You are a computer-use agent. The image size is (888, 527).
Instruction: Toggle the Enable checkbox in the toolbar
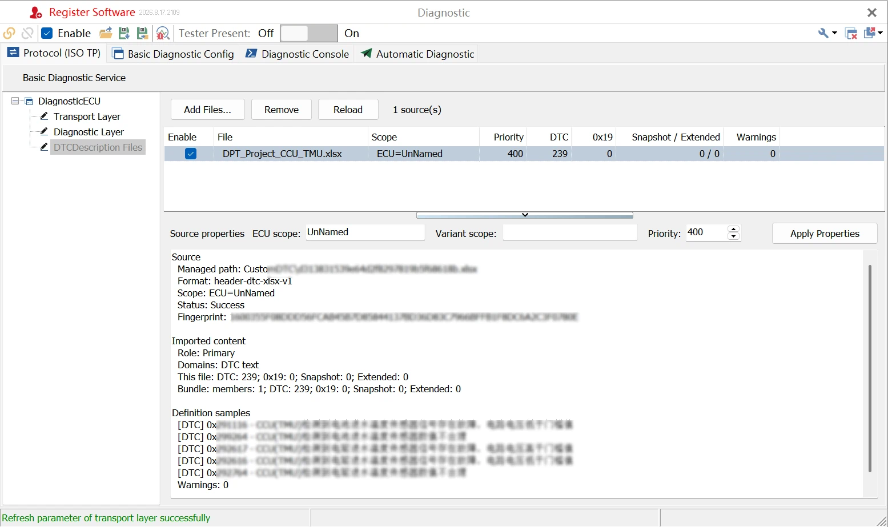[47, 33]
